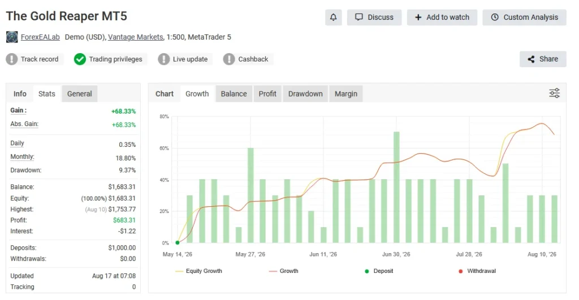
Task: Click the tallest bar near Jun 30
Action: (396, 187)
